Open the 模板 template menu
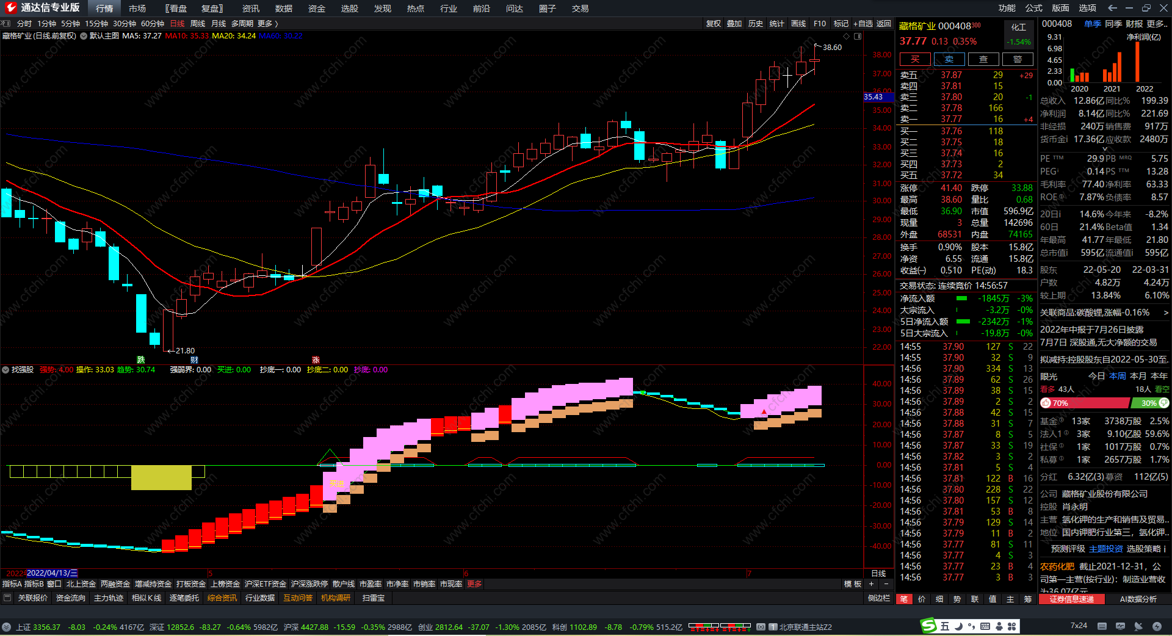 point(853,584)
